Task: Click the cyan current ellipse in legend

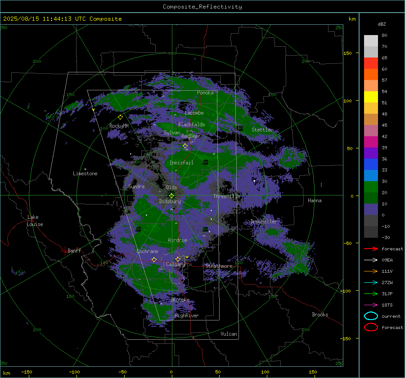Action: [371, 316]
